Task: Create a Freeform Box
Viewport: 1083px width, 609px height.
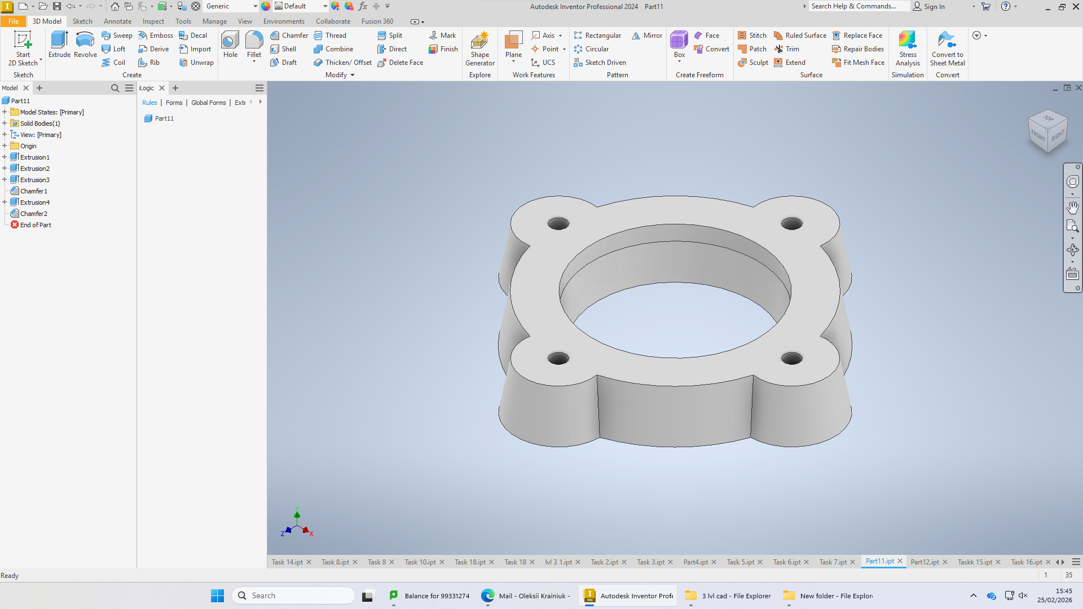Action: [679, 44]
